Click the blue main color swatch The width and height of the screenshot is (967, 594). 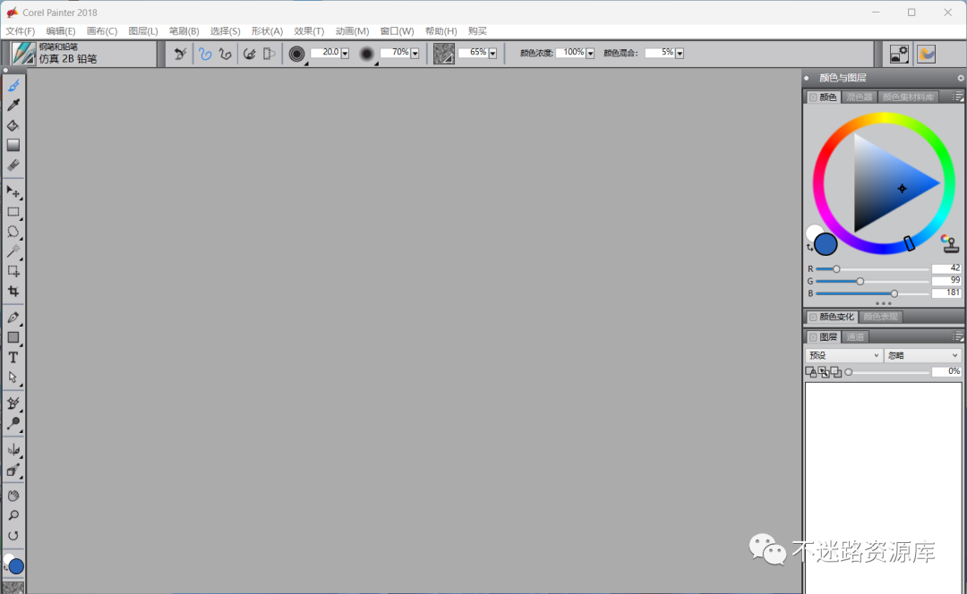pyautogui.click(x=826, y=244)
